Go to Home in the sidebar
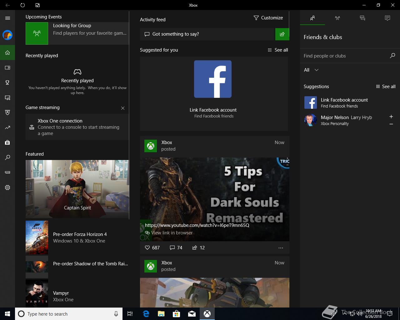 pos(7,52)
